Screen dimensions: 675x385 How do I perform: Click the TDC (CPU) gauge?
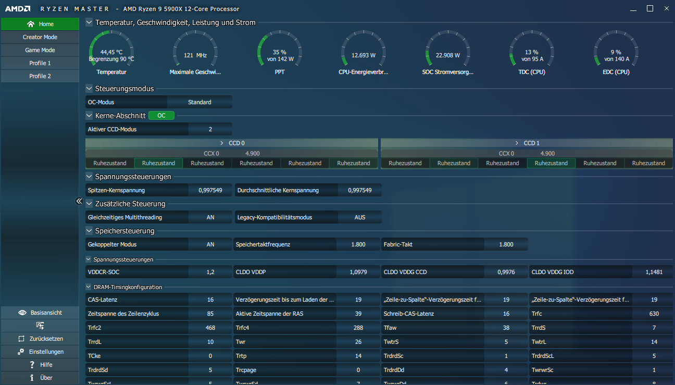(x=531, y=53)
